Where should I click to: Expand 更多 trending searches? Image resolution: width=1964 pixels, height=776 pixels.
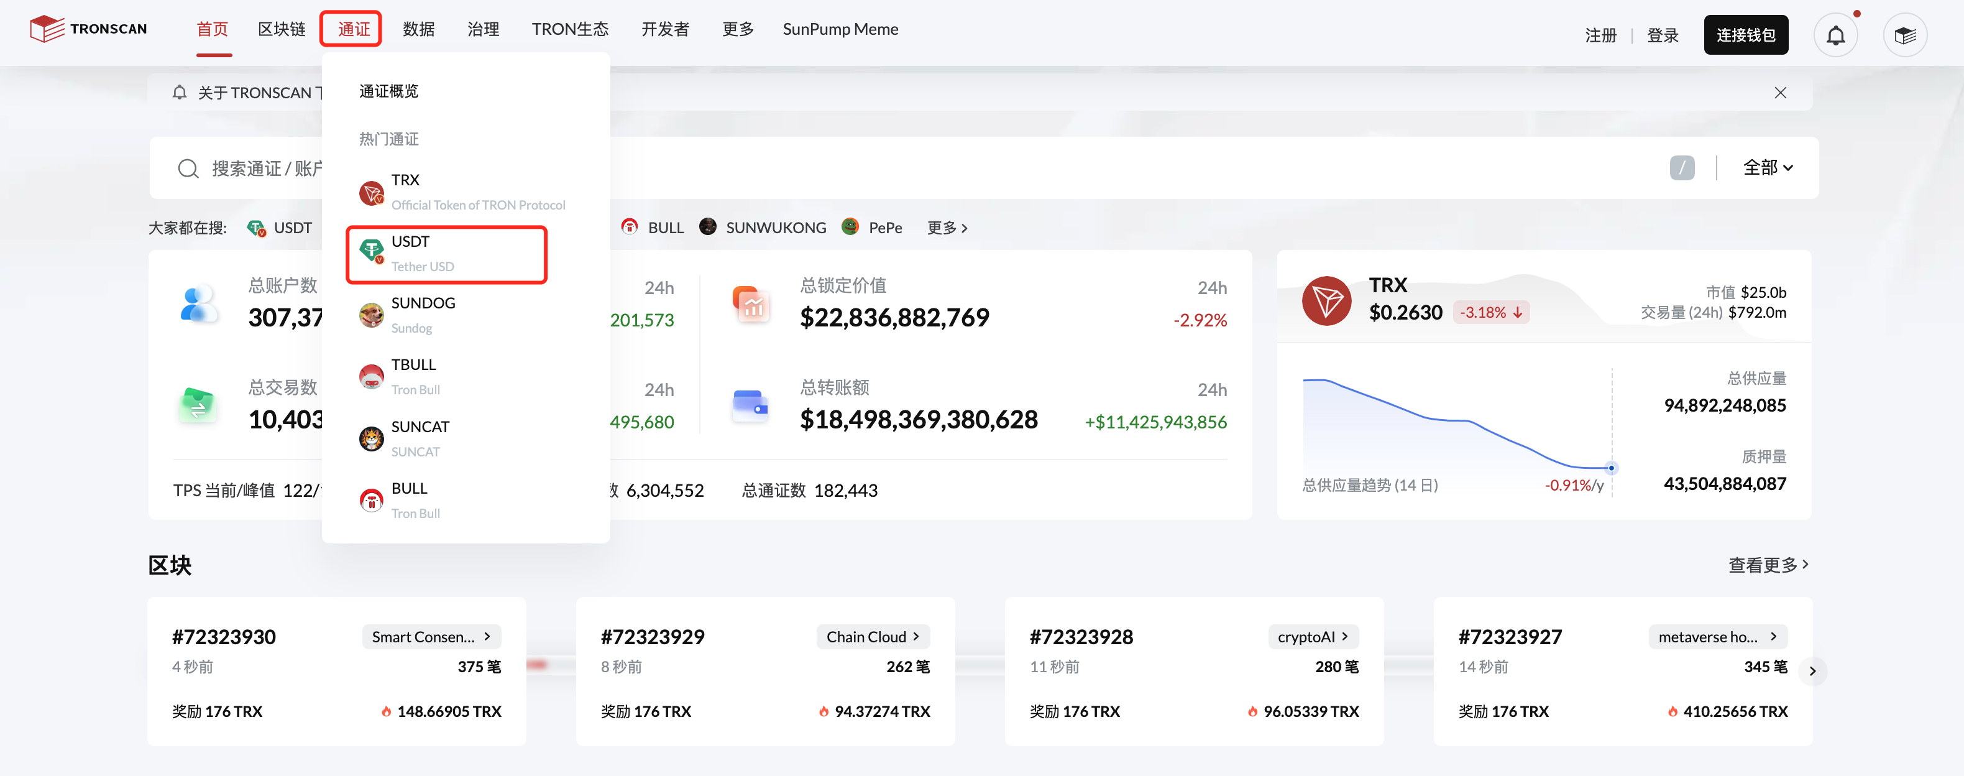[x=947, y=228]
